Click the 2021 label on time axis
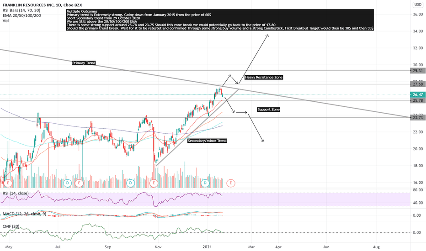This screenshot has width=426, height=251. tap(208, 247)
